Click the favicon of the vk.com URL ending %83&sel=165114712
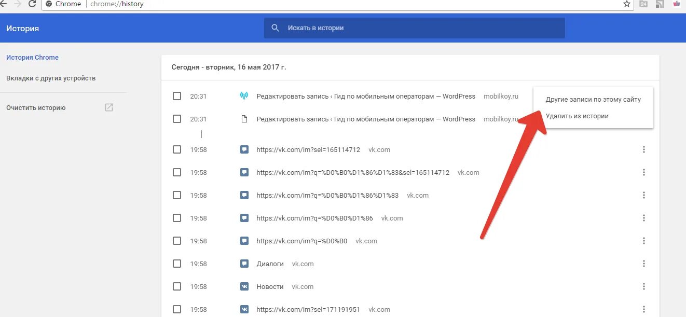The width and height of the screenshot is (686, 317). (244, 172)
